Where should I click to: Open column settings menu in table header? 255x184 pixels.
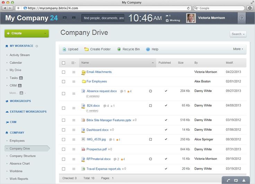[73, 63]
